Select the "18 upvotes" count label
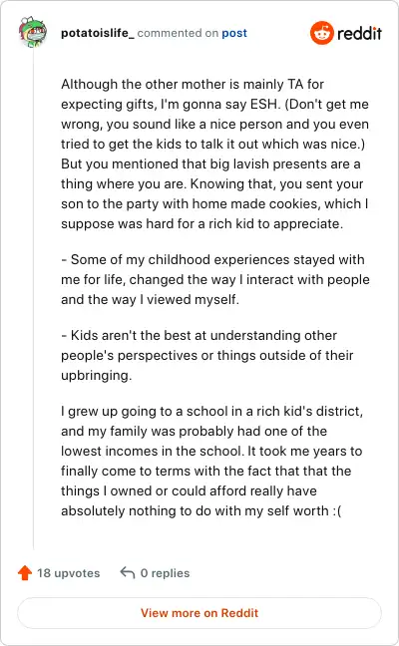 [x=69, y=573]
